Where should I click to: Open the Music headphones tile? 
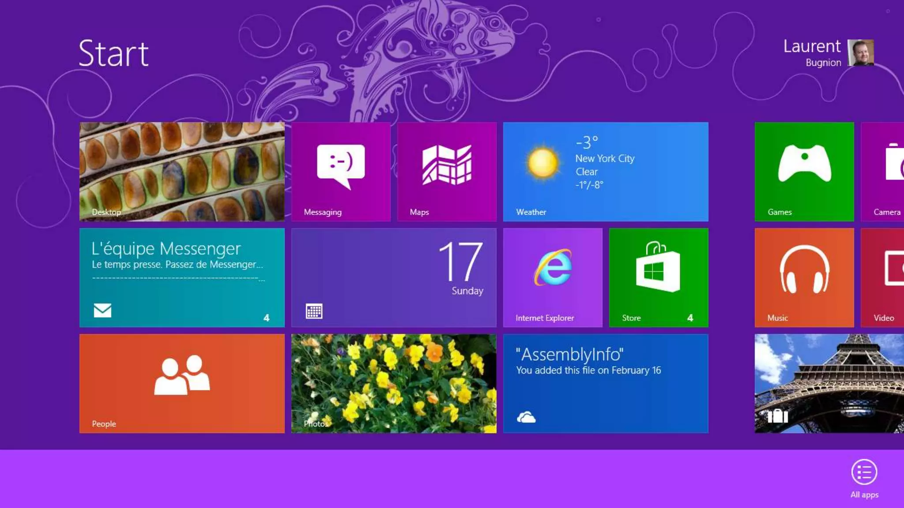tap(804, 277)
